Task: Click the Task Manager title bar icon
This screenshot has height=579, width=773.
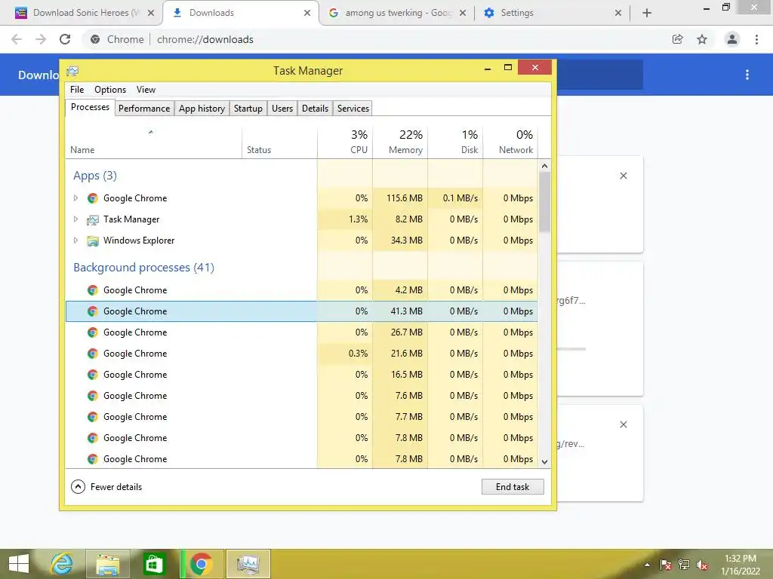Action: tap(72, 71)
